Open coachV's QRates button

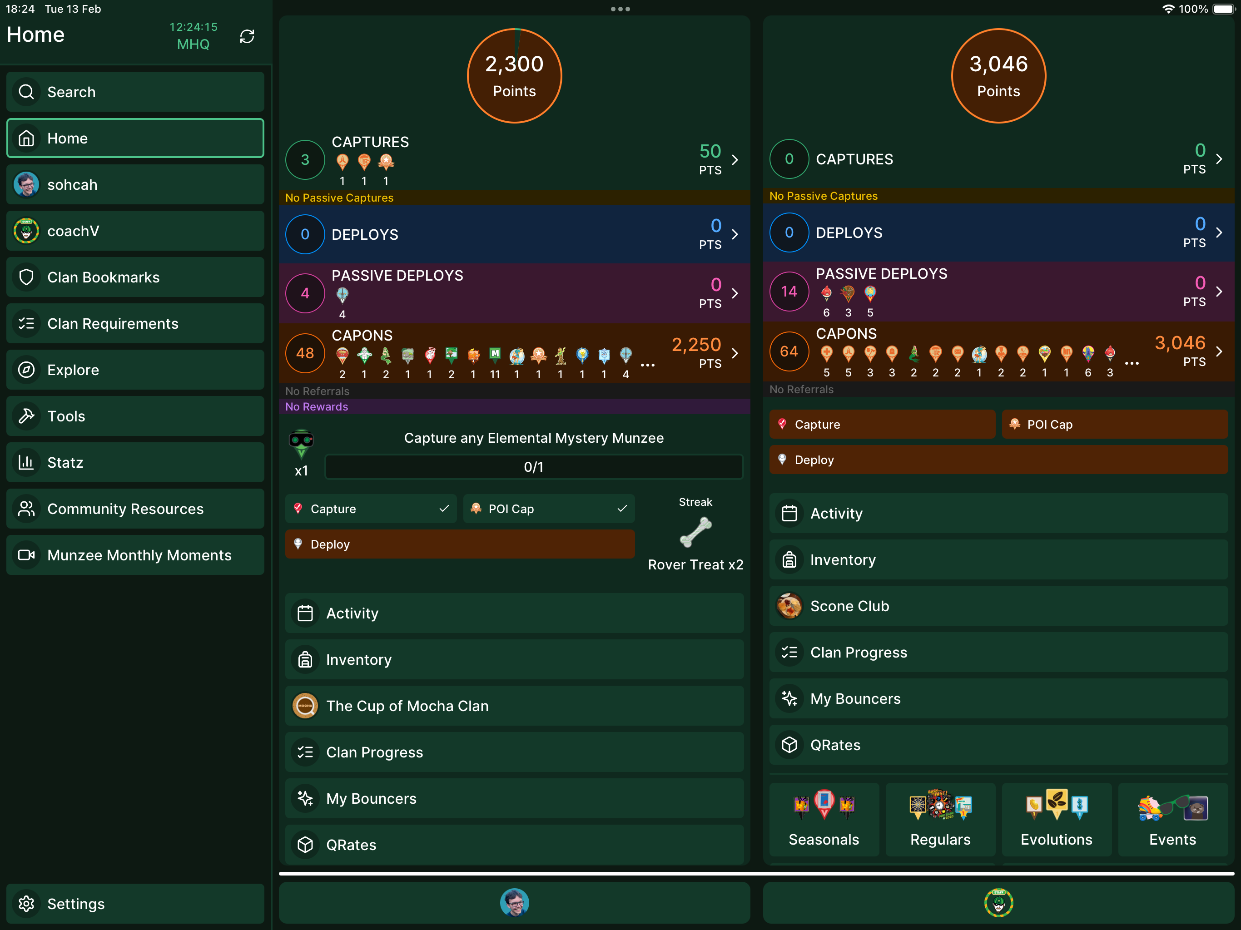(998, 745)
